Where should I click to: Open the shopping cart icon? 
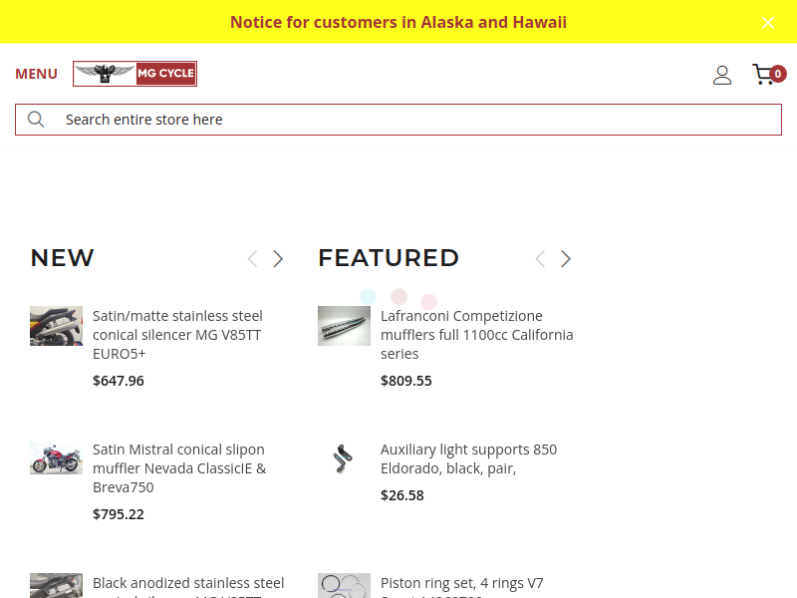coord(768,74)
